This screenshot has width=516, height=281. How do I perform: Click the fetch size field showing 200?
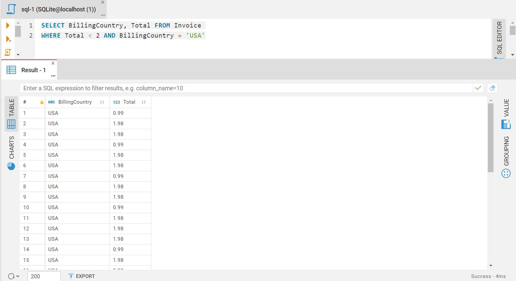point(44,276)
